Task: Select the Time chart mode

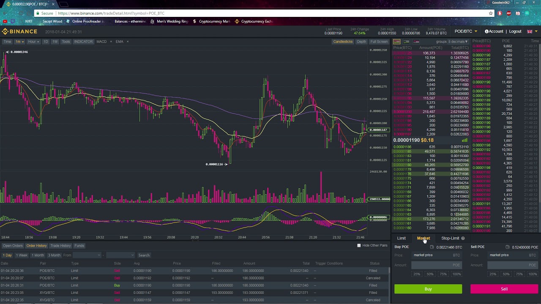Action: 7,41
